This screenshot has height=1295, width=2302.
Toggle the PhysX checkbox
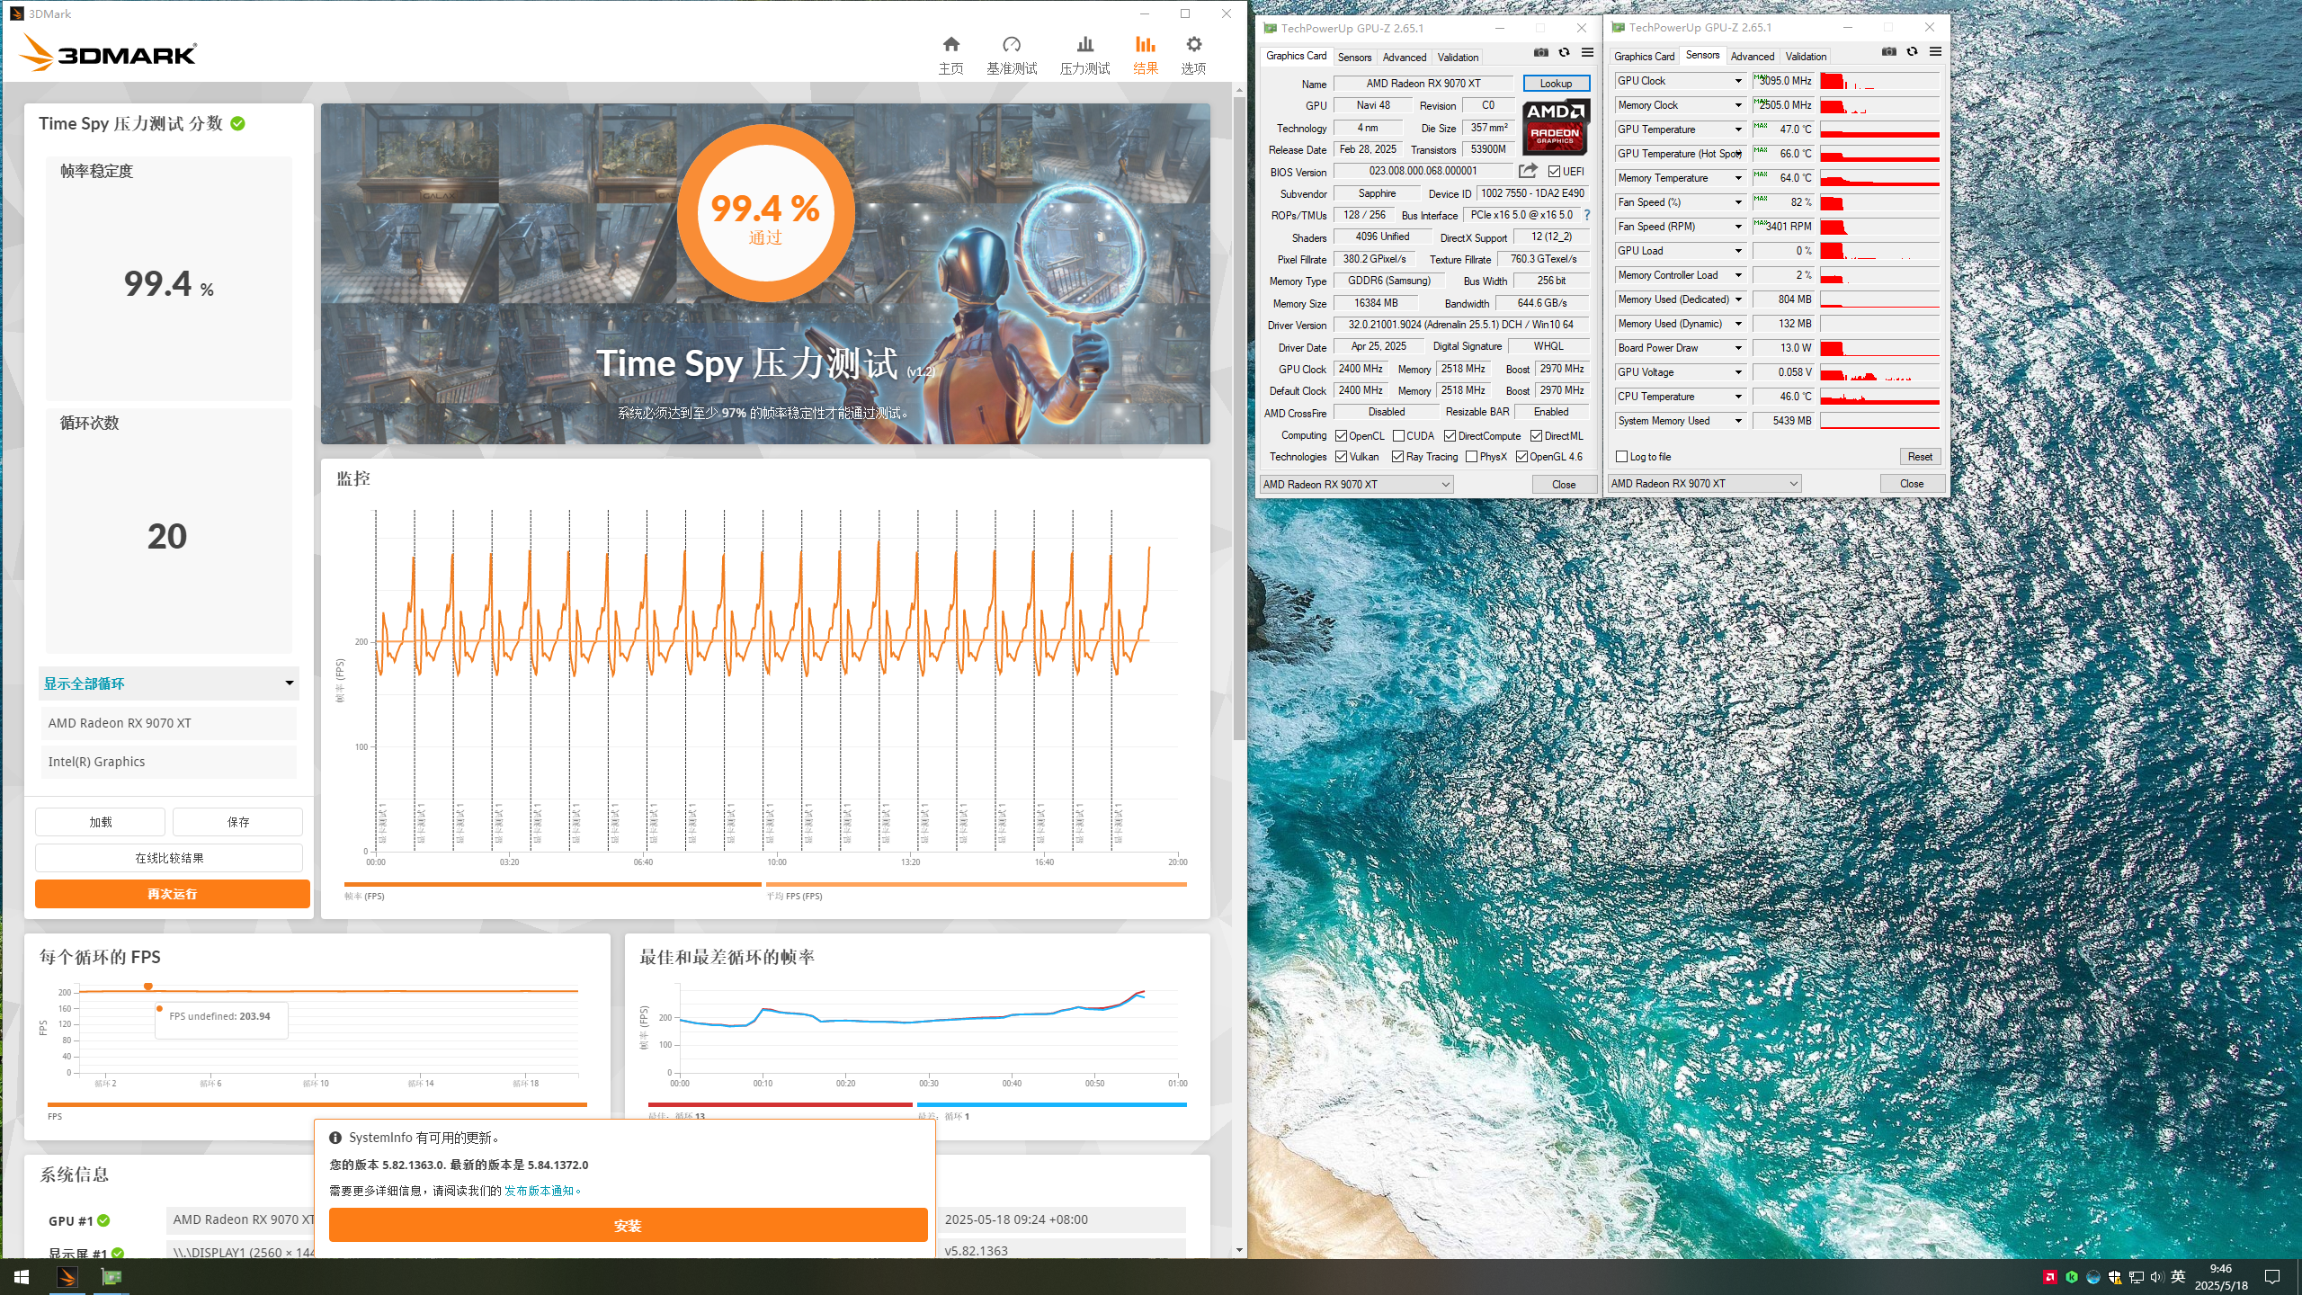pos(1471,456)
